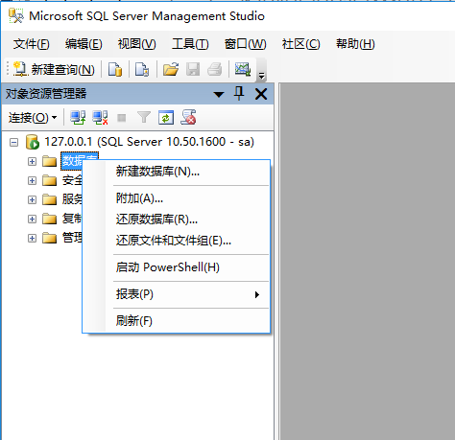Expand the 复制 Replication folder
This screenshot has width=455, height=440.
[x=32, y=219]
